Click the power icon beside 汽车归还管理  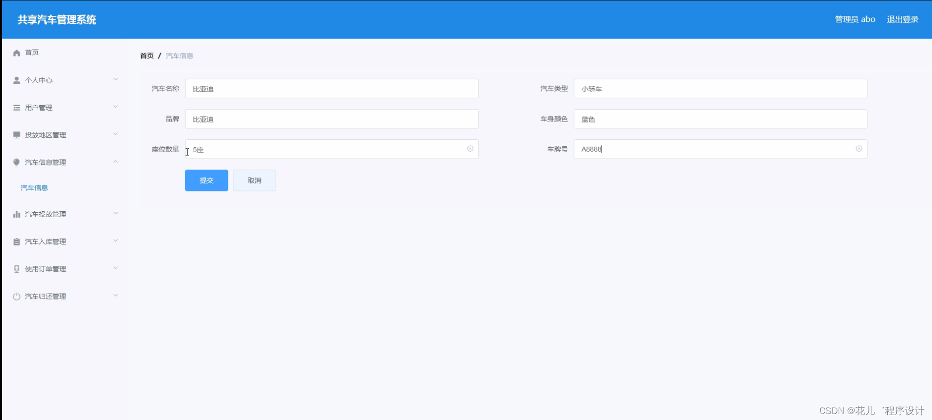(16, 296)
